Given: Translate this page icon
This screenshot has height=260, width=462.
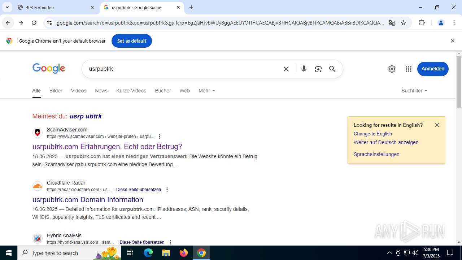Looking at the screenshot, I should tap(392, 23).
